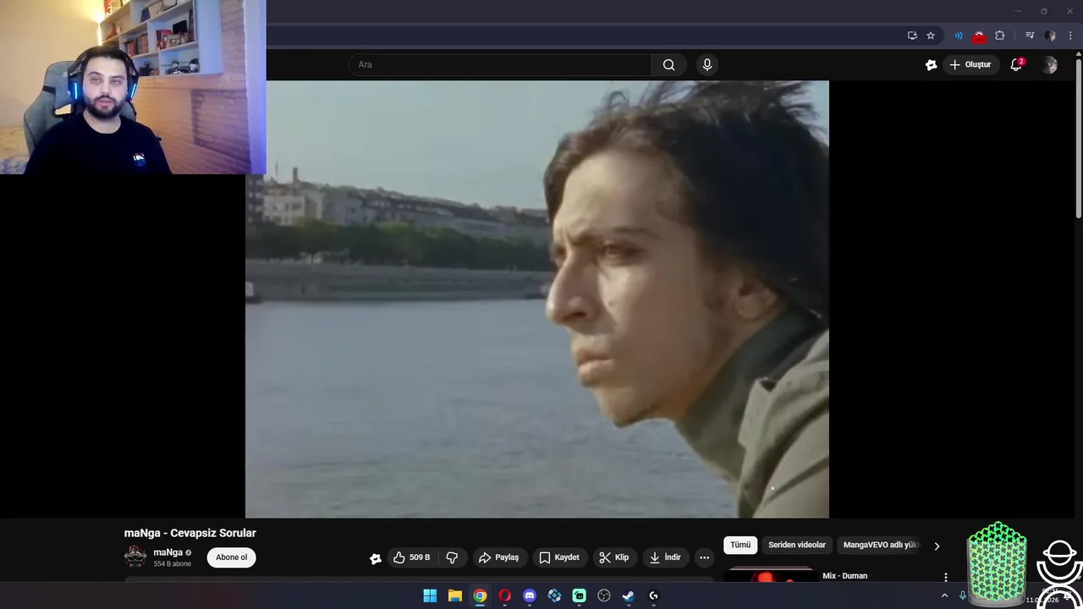The image size is (1083, 609).
Task: Open Windows Start menu
Action: (430, 595)
